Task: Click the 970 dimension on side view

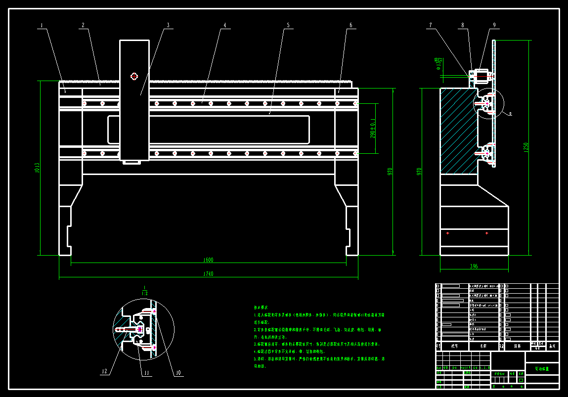Action: (x=419, y=172)
